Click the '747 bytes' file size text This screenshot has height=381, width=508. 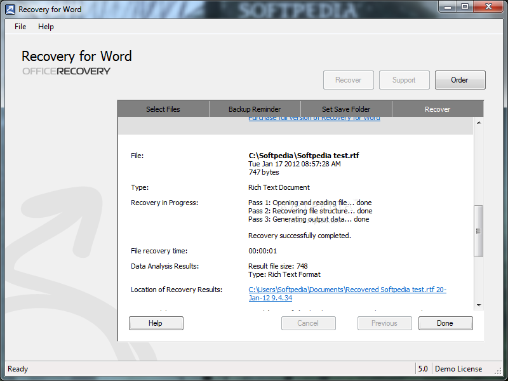[x=264, y=172]
